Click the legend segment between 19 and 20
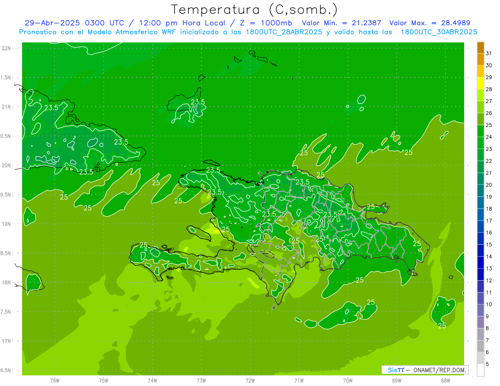Viewport: 500px width, 386px height. coord(480,191)
